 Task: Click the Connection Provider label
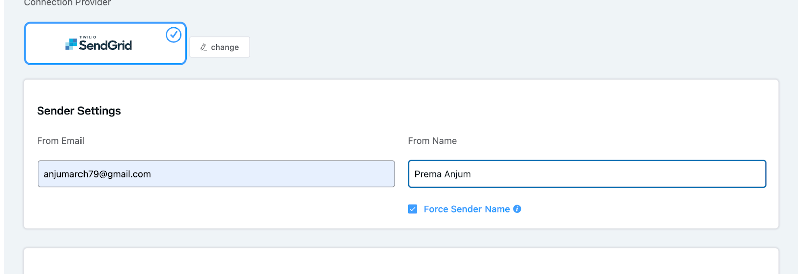pos(67,3)
